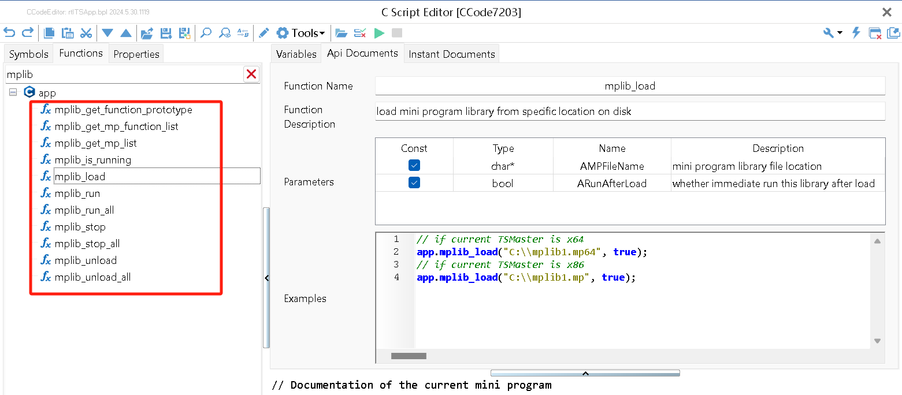The image size is (902, 395).
Task: Select mplib_unload function
Action: click(x=86, y=260)
